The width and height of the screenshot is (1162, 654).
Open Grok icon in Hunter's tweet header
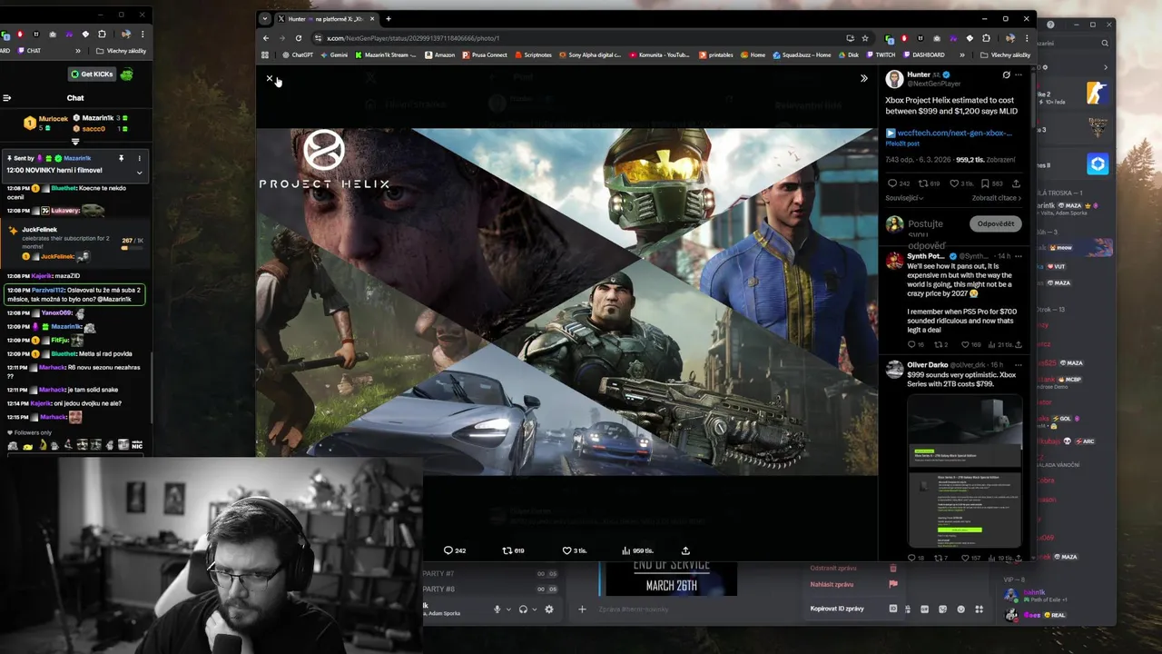[1006, 74]
